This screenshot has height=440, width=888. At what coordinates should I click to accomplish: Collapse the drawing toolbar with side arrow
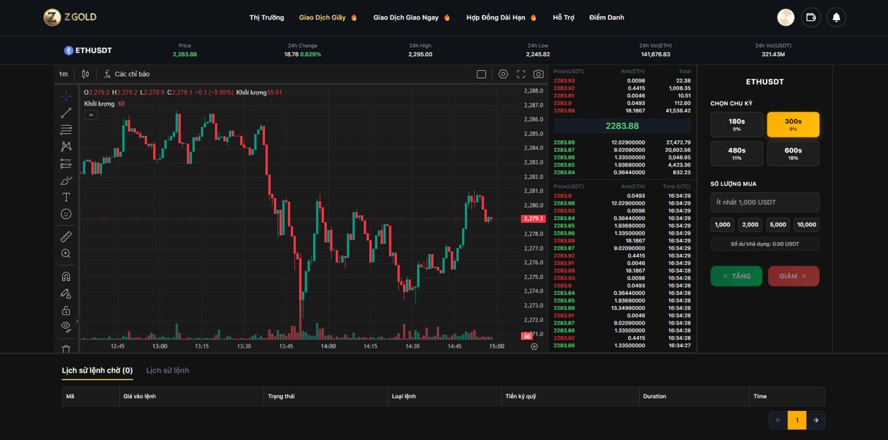pos(77,321)
